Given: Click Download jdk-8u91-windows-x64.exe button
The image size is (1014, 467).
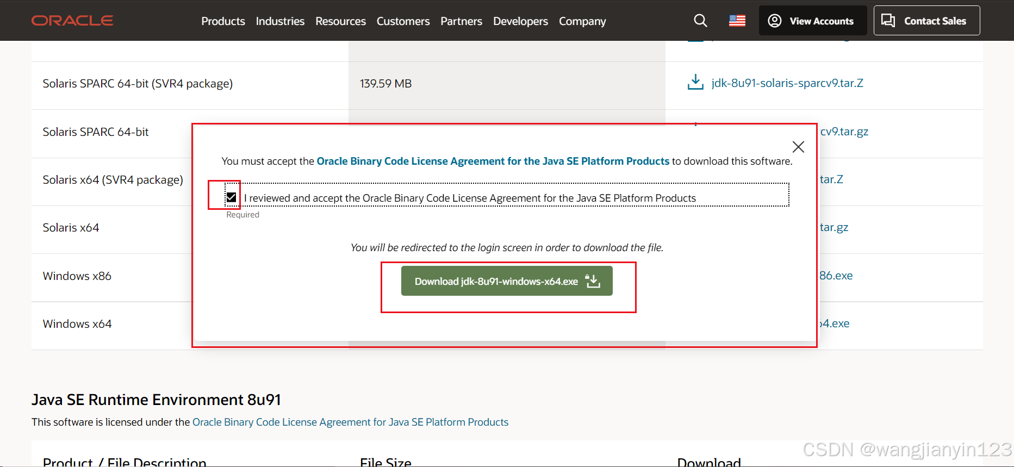Looking at the screenshot, I should [x=507, y=281].
